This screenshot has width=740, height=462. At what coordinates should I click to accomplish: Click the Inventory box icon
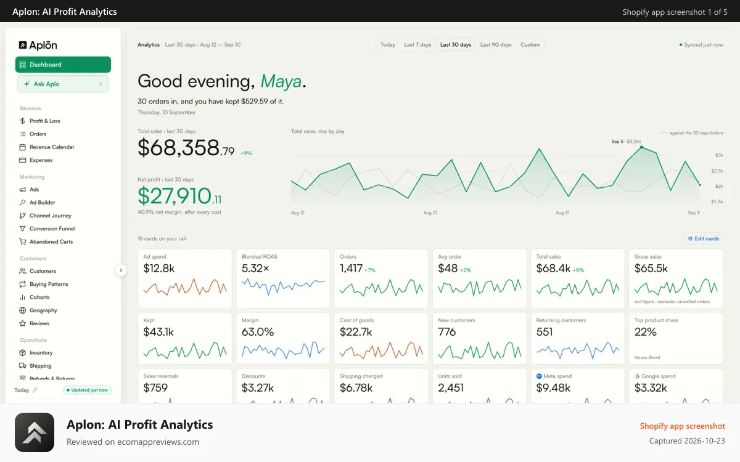point(23,353)
